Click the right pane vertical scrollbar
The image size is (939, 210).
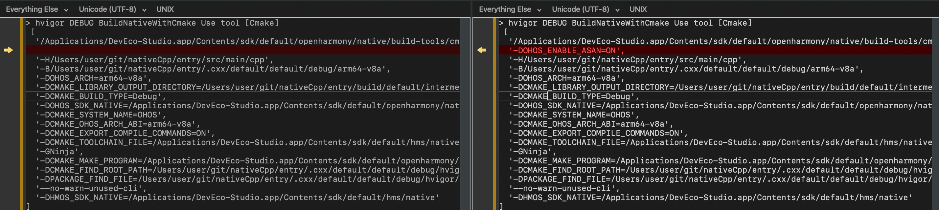935,109
